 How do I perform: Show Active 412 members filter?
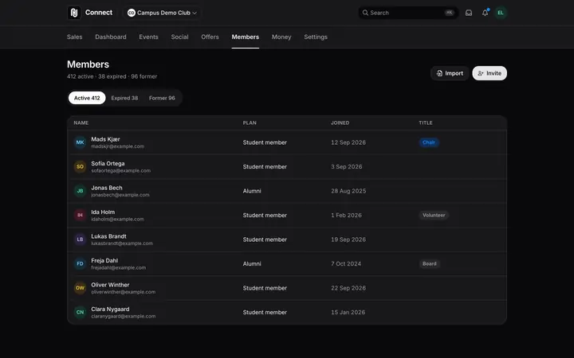click(87, 98)
